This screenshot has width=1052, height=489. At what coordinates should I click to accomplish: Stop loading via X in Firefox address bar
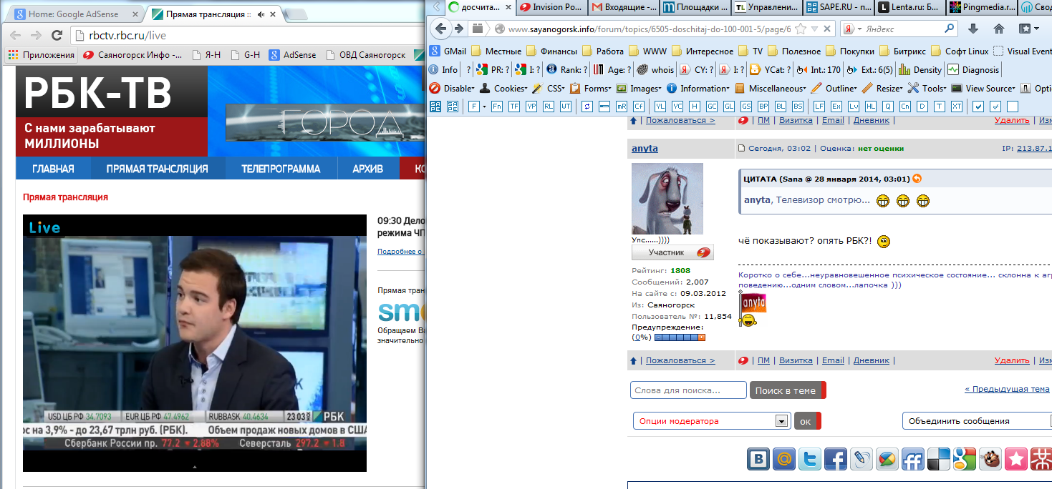(x=827, y=29)
